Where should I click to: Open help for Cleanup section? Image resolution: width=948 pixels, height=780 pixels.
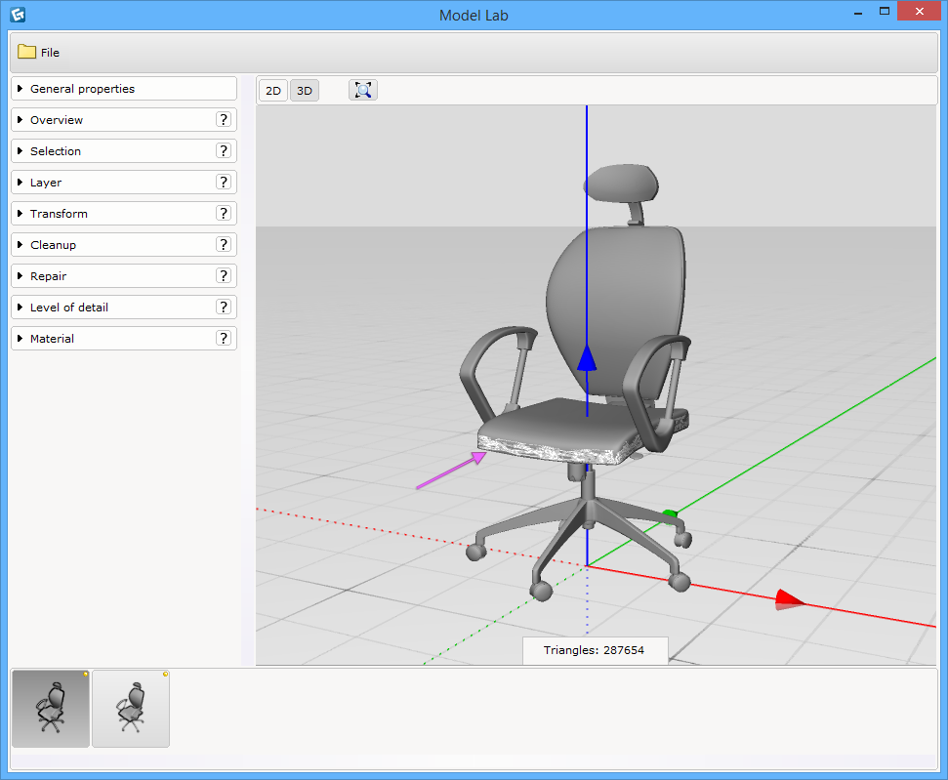(x=224, y=244)
